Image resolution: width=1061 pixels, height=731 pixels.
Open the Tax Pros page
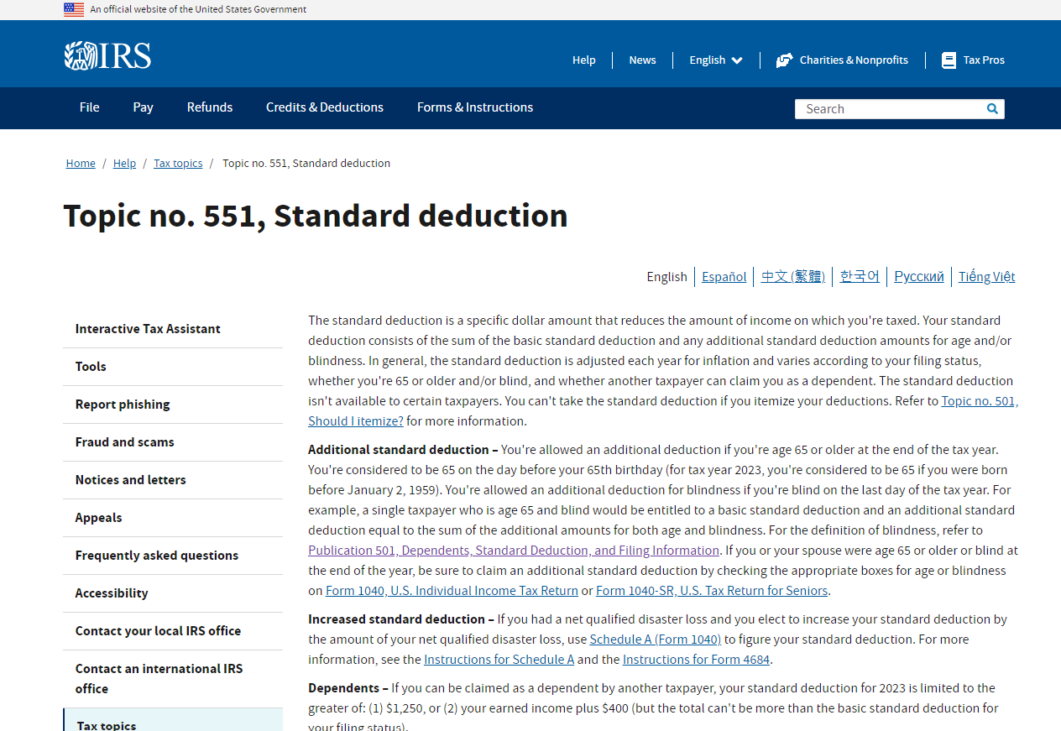point(984,60)
